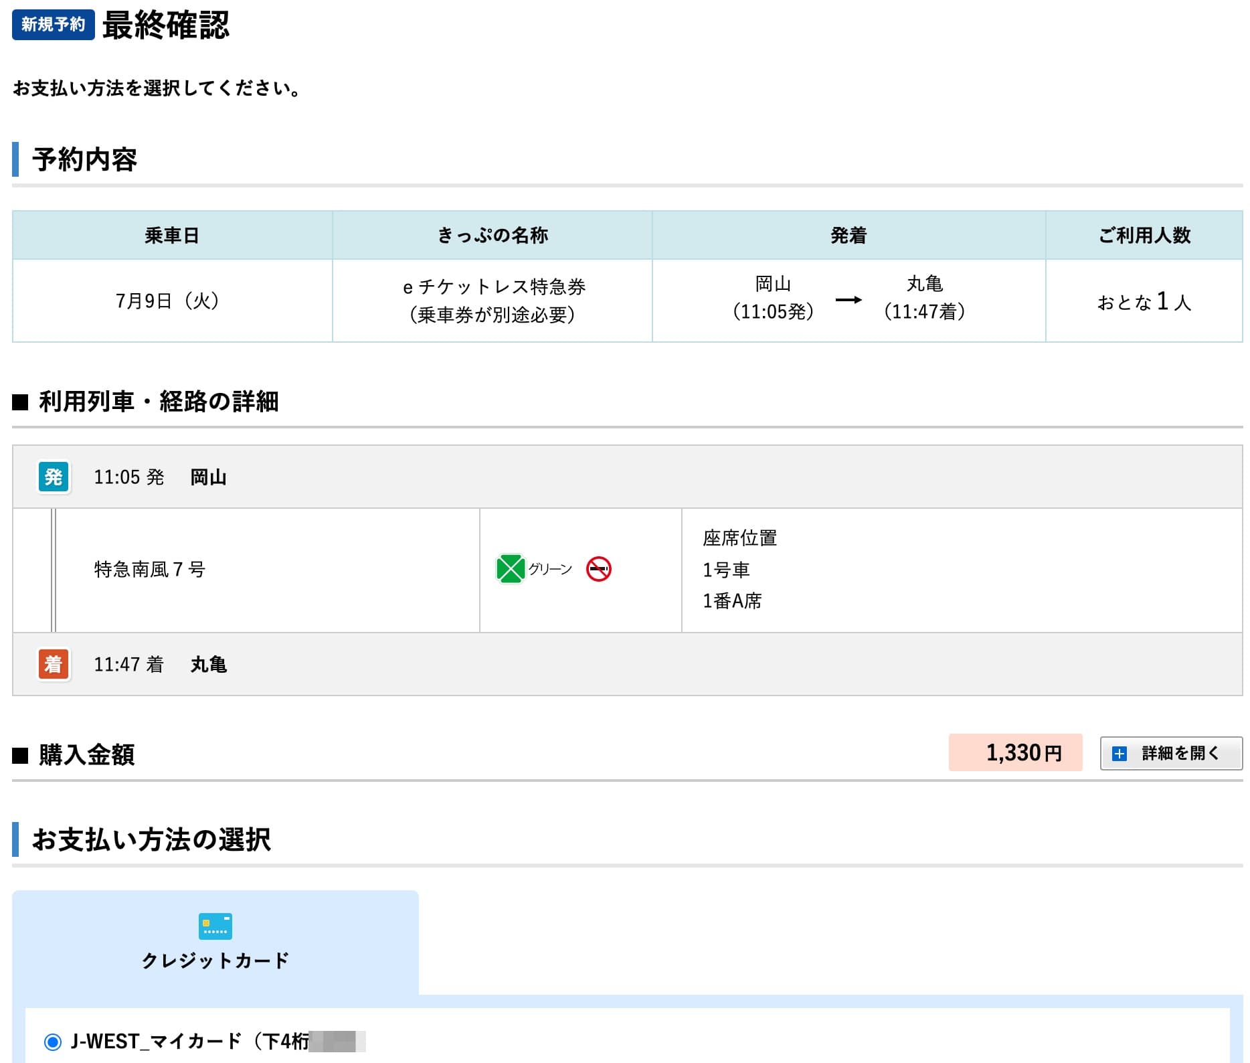Click the 予約内容 section heading
Viewport: 1250px width, 1063px height.
click(x=84, y=160)
